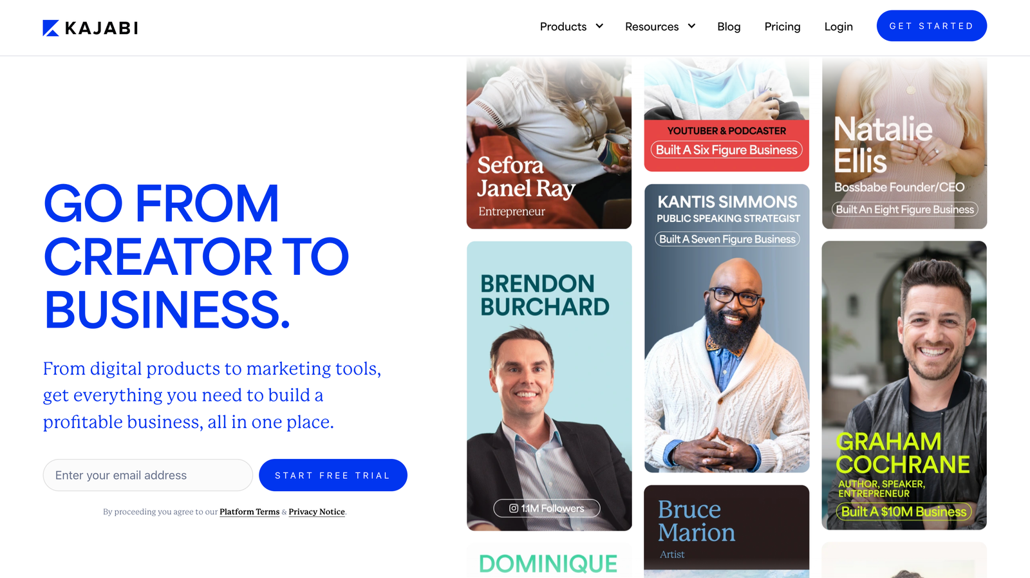Select the Bruce Marion artist card
The height and width of the screenshot is (578, 1030).
point(727,531)
